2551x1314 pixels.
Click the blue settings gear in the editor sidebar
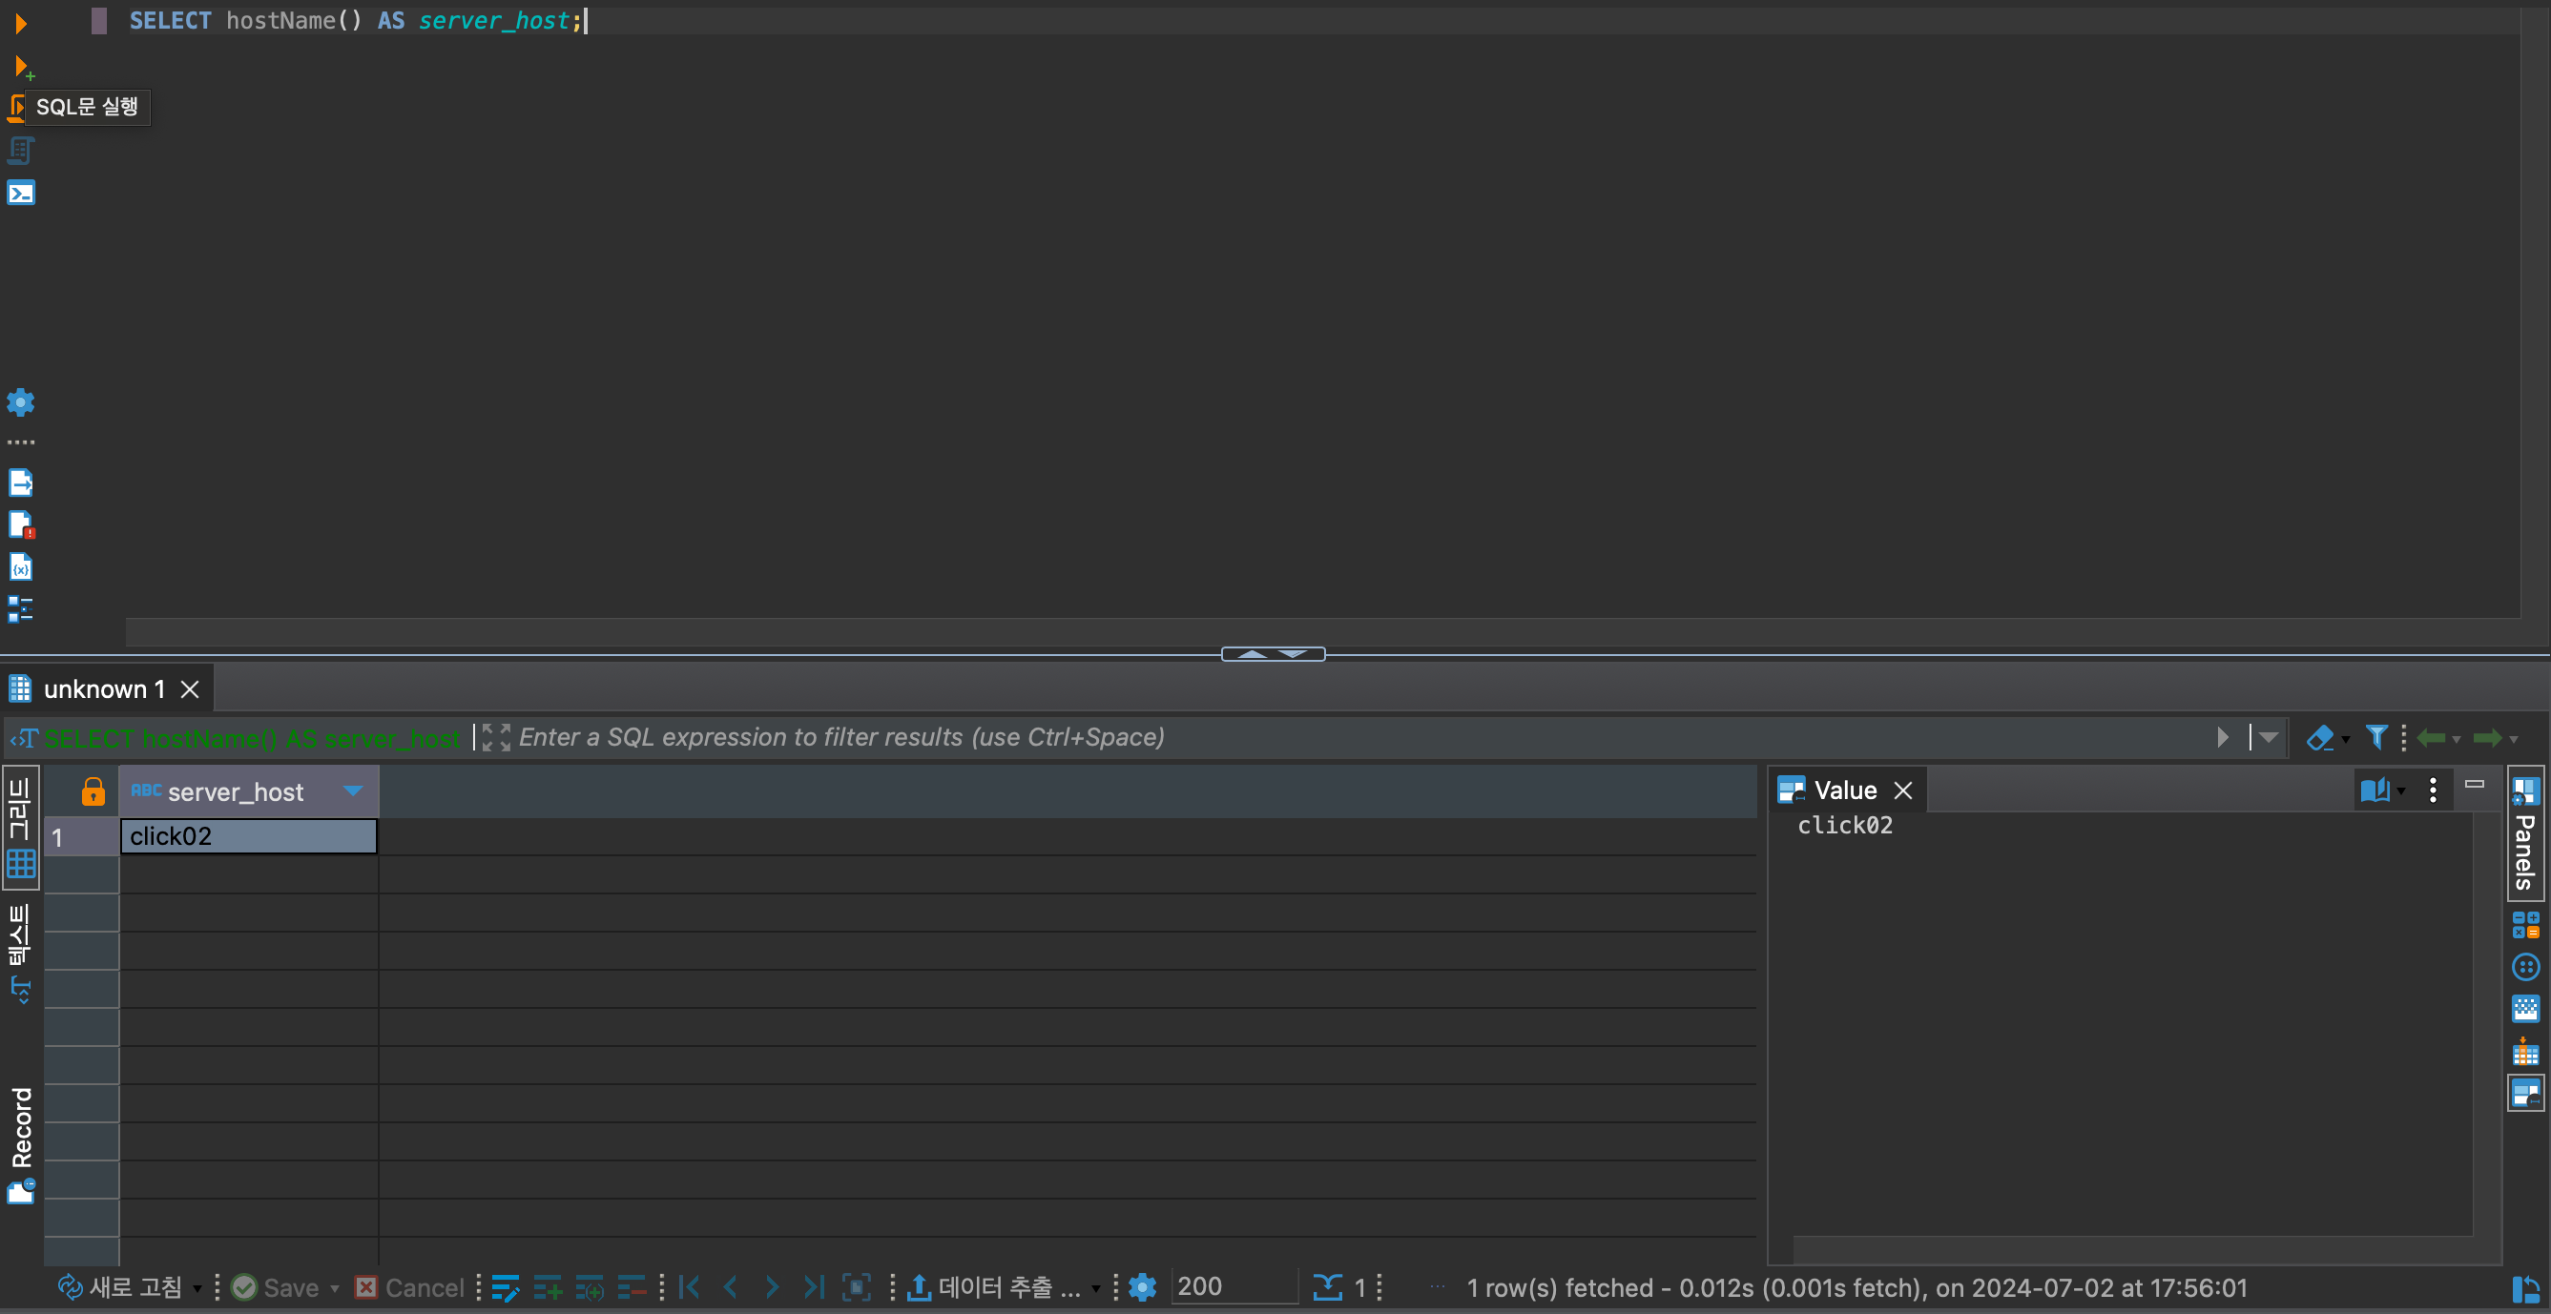click(x=21, y=402)
